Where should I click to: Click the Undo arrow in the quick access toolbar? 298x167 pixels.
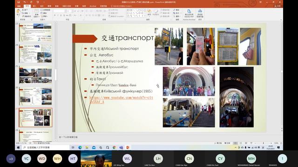click(x=25, y=2)
